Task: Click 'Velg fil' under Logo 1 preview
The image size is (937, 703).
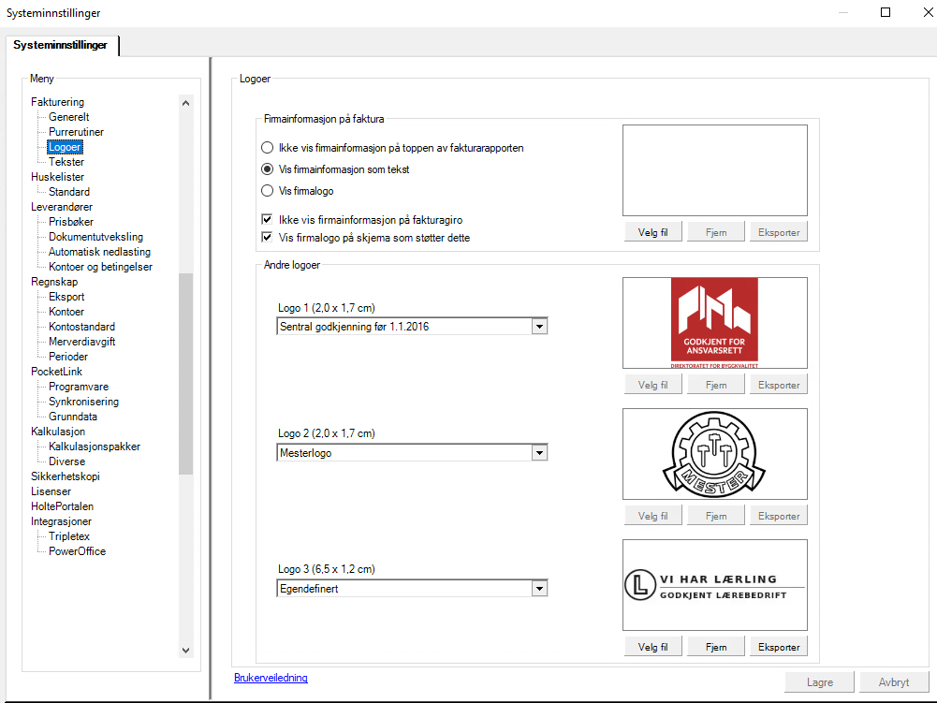Action: [652, 385]
